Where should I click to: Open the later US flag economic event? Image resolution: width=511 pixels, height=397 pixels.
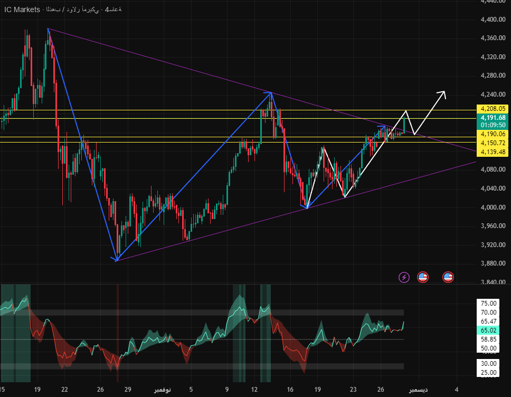(x=448, y=277)
